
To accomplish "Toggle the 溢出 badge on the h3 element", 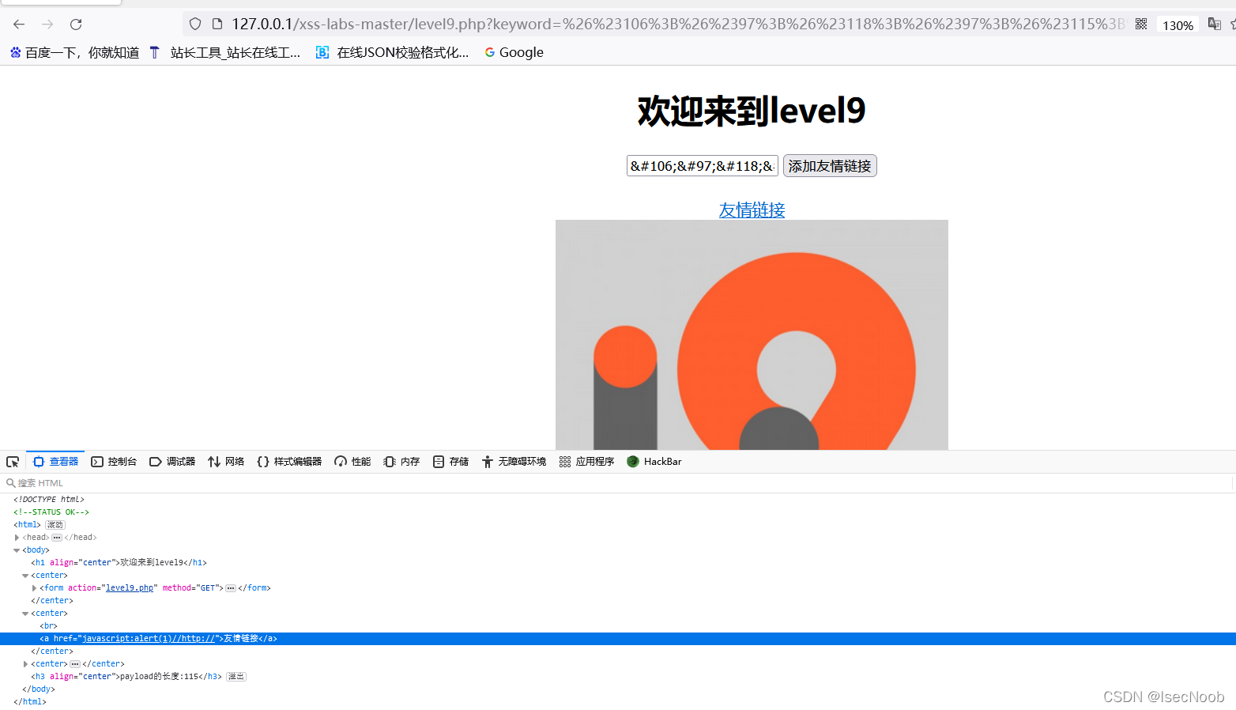I will tap(235, 676).
